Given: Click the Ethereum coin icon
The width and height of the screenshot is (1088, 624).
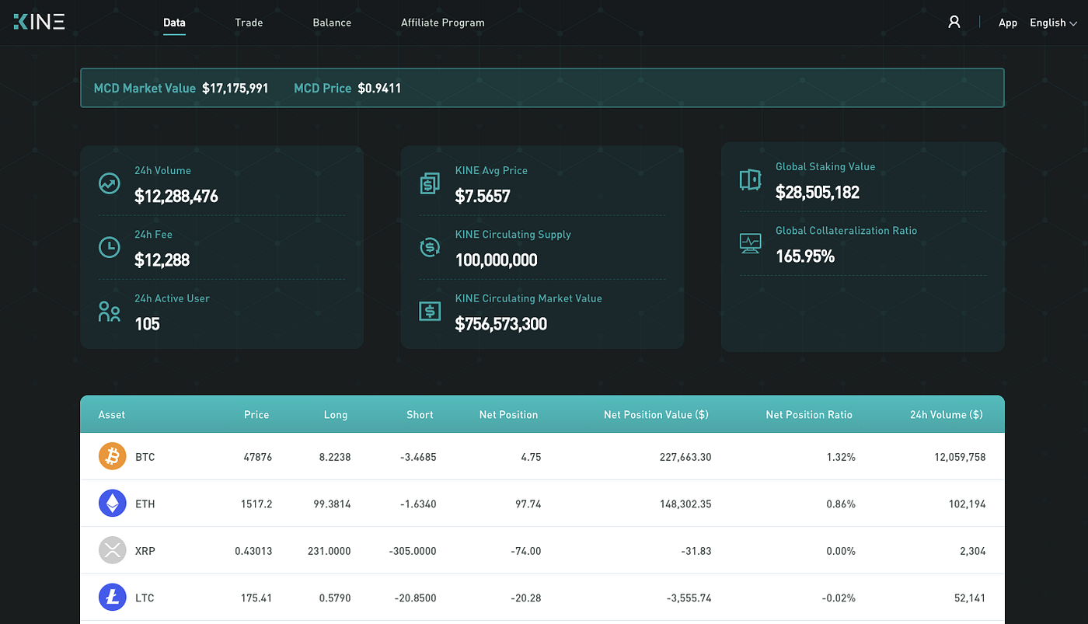Looking at the screenshot, I should (112, 504).
